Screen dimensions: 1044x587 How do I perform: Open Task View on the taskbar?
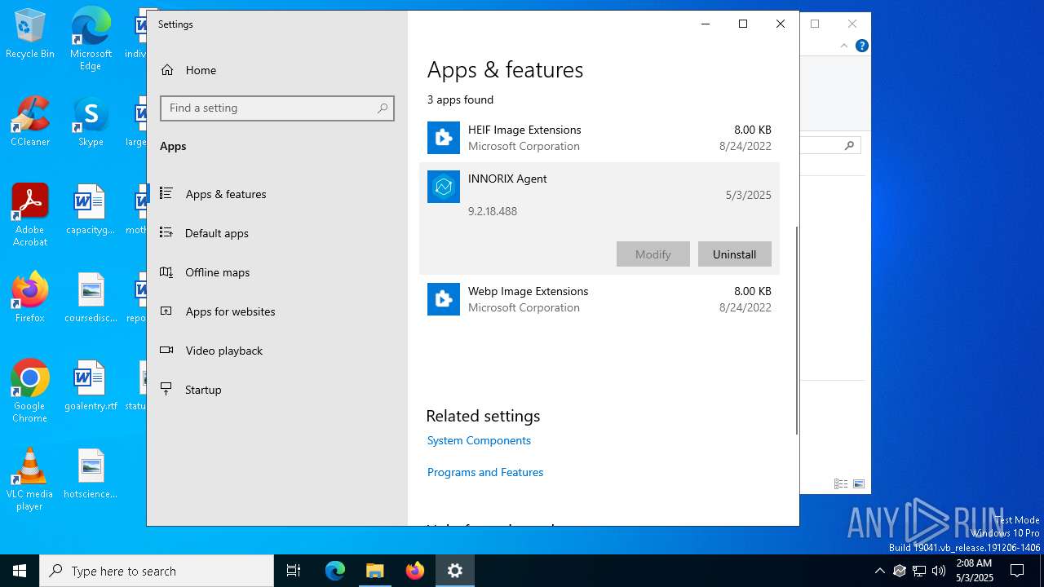tap(294, 571)
